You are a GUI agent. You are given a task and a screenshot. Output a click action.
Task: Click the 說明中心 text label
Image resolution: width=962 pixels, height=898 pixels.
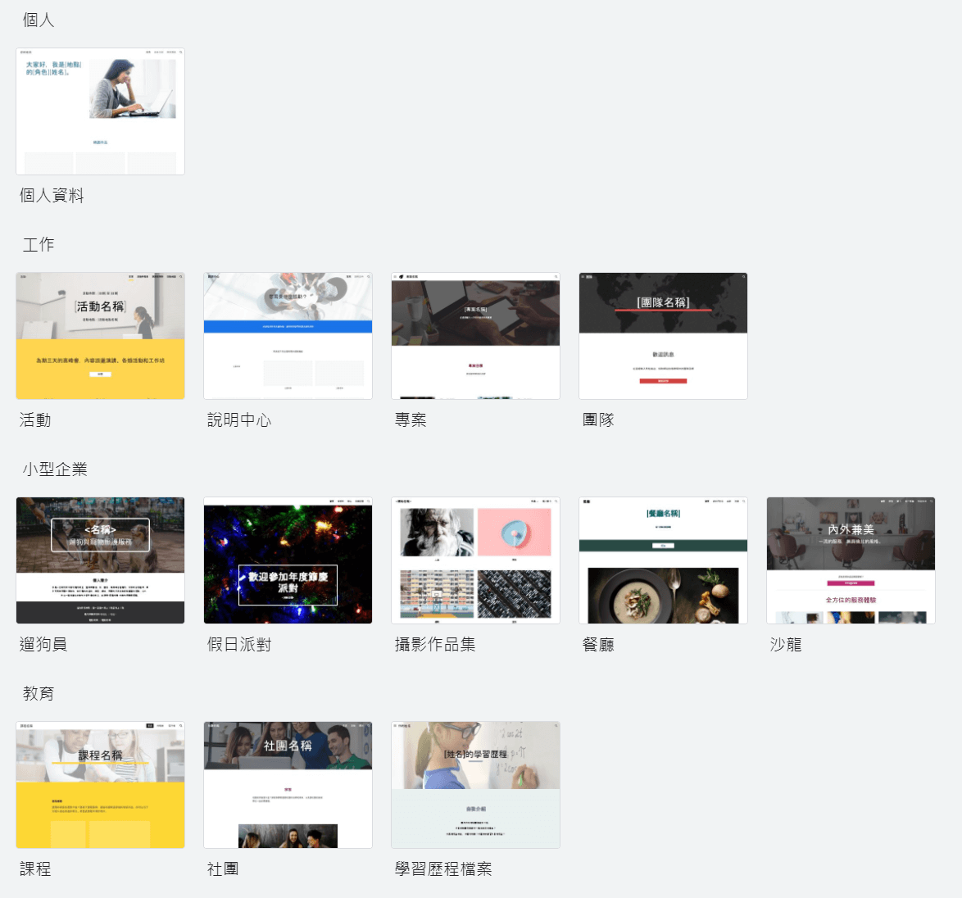point(239,420)
